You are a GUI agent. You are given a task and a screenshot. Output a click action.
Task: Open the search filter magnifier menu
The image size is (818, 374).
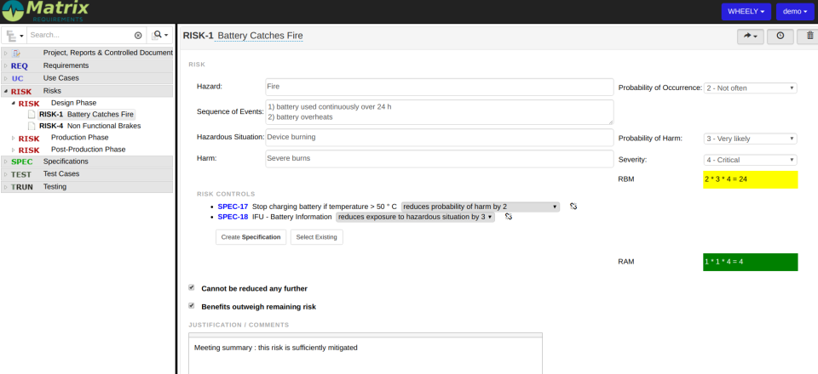click(x=159, y=36)
